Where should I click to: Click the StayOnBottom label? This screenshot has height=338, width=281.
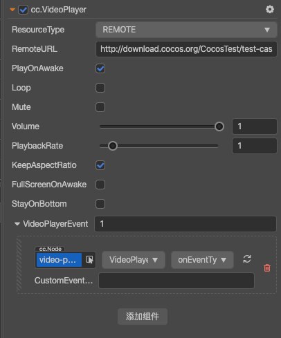click(x=39, y=204)
